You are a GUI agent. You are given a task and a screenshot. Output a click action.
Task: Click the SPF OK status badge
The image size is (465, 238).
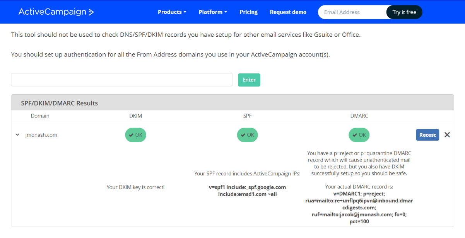(248, 135)
